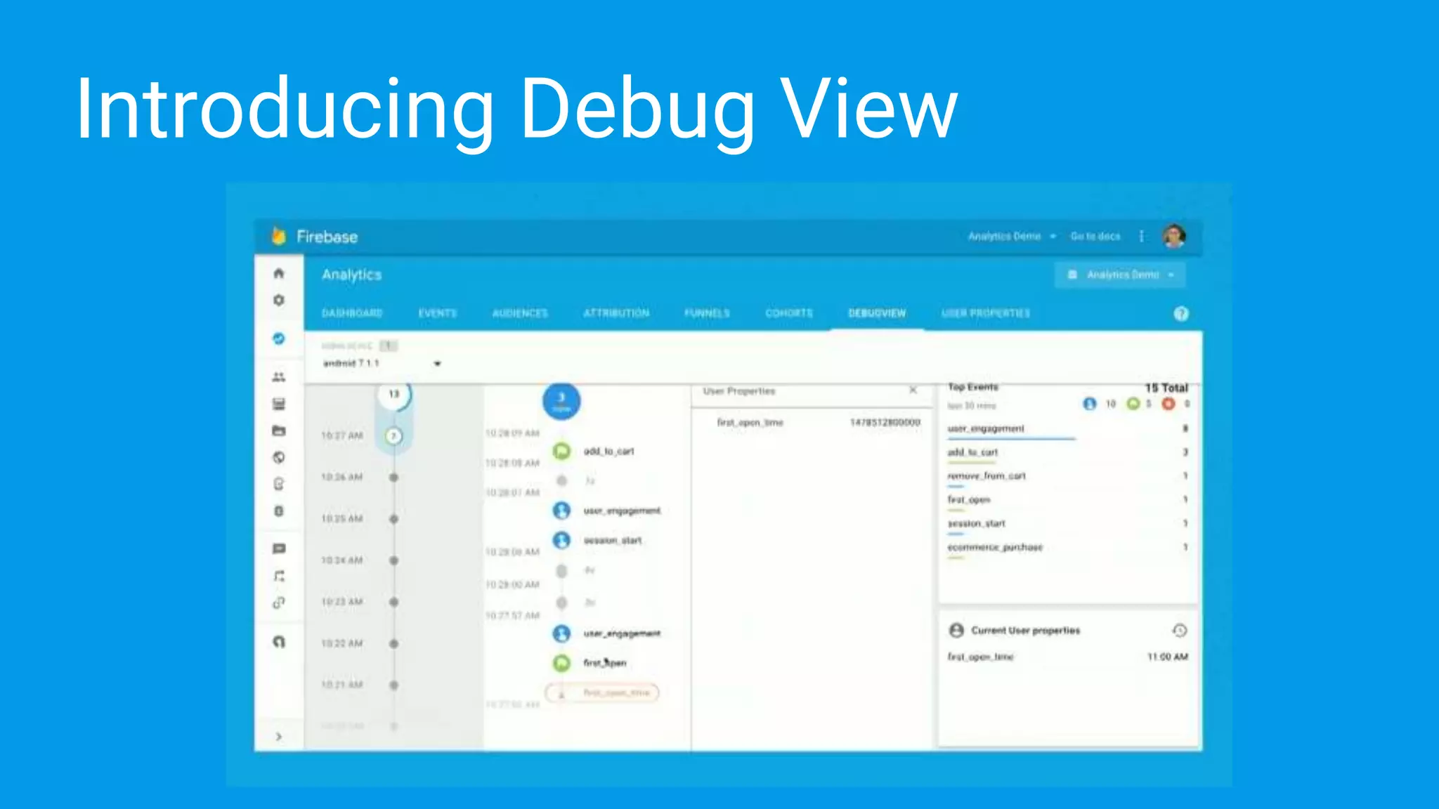Open the vertical three-dot overflow menu

click(1141, 236)
